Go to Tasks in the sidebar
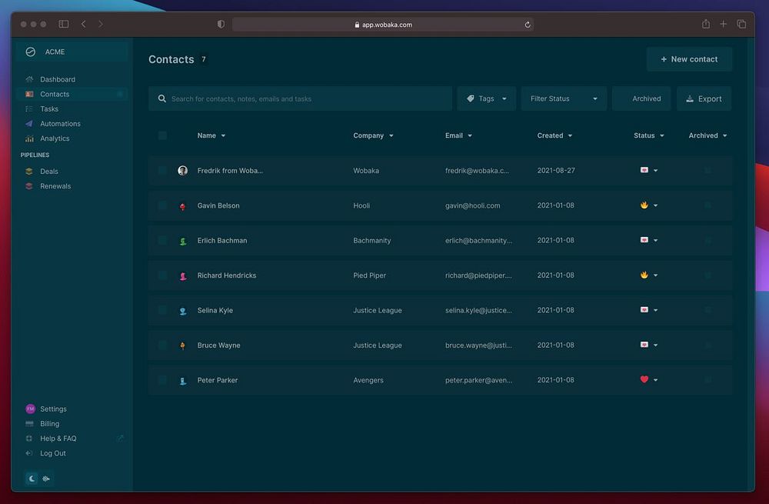Image resolution: width=769 pixels, height=504 pixels. click(x=49, y=109)
